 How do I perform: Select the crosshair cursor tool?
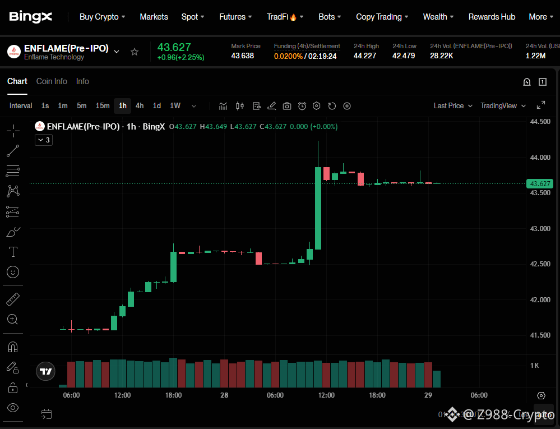coord(13,131)
